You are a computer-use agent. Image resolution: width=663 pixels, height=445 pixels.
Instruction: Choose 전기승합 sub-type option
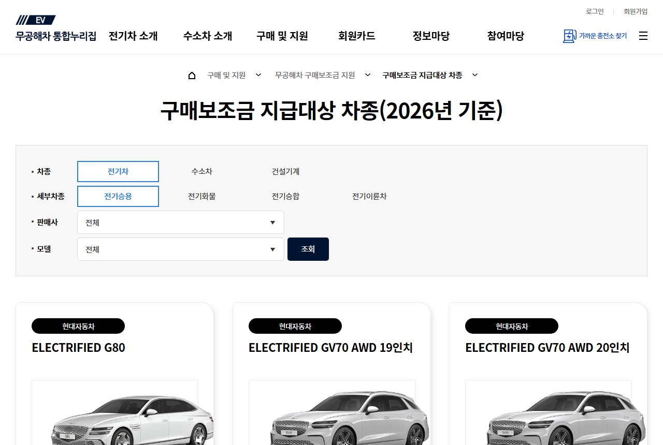pyautogui.click(x=285, y=197)
